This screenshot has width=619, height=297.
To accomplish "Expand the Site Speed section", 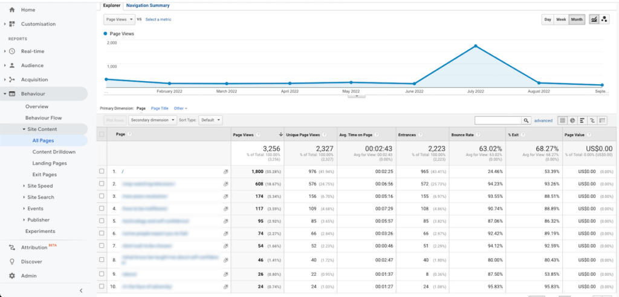I will coord(24,186).
